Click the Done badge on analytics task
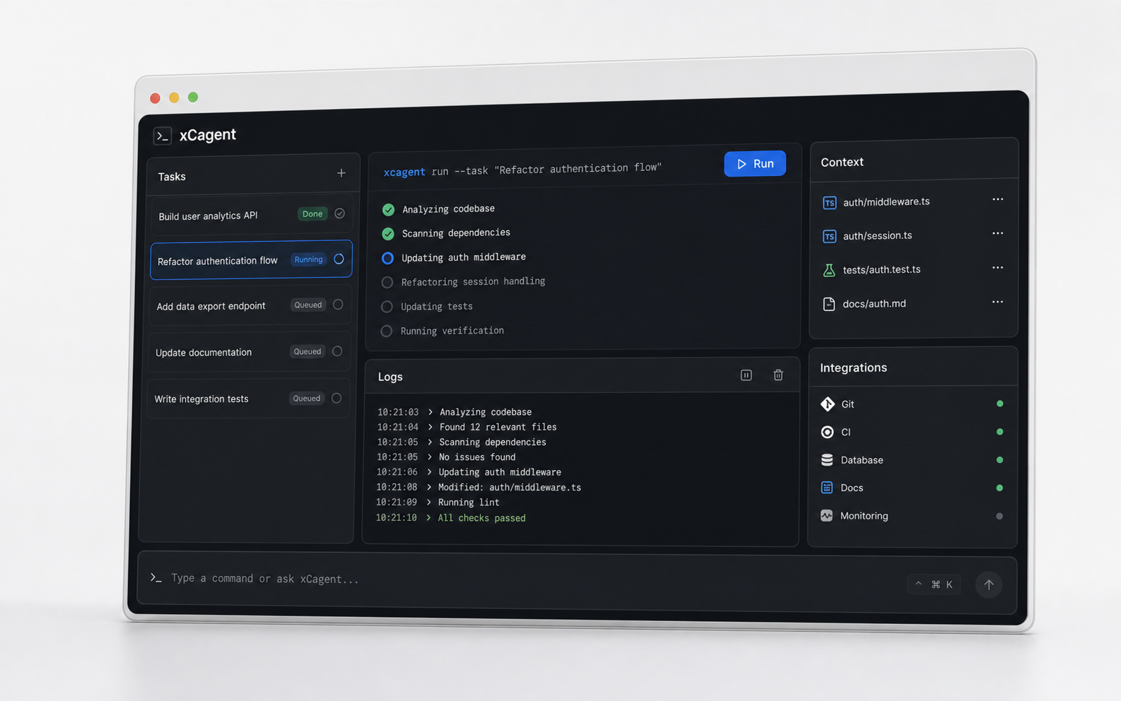This screenshot has height=701, width=1121. click(x=312, y=214)
